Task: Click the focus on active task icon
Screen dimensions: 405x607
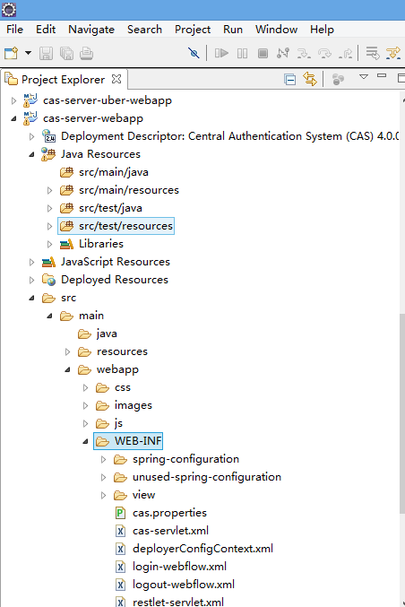Action: tap(338, 80)
